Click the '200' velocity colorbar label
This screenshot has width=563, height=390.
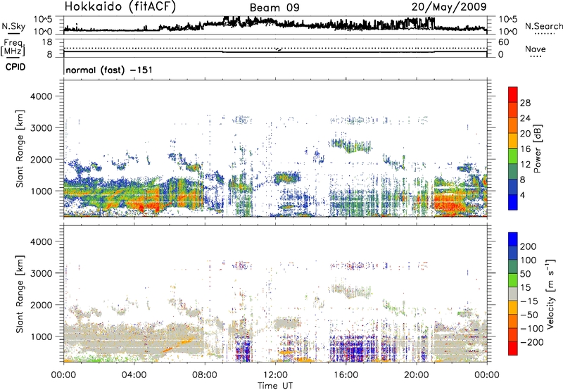coord(528,246)
